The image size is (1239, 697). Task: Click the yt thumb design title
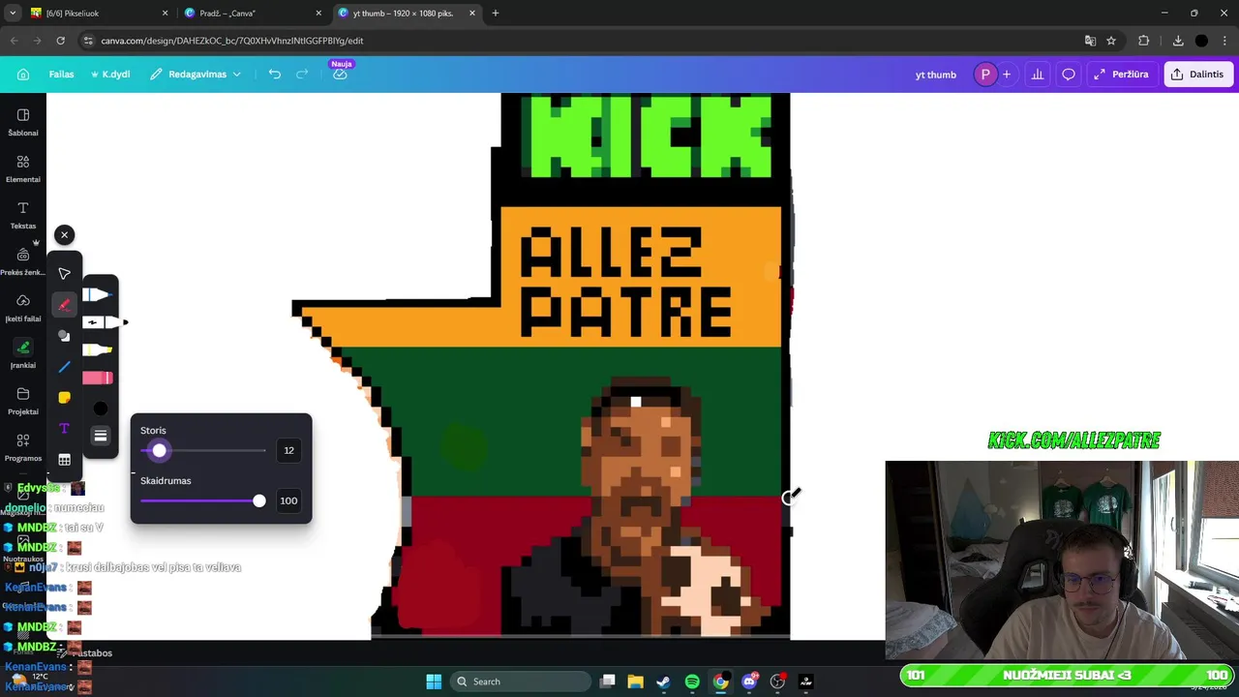click(x=935, y=75)
